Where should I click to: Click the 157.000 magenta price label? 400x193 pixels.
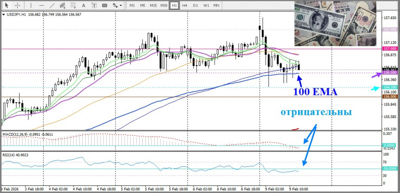click(x=389, y=48)
